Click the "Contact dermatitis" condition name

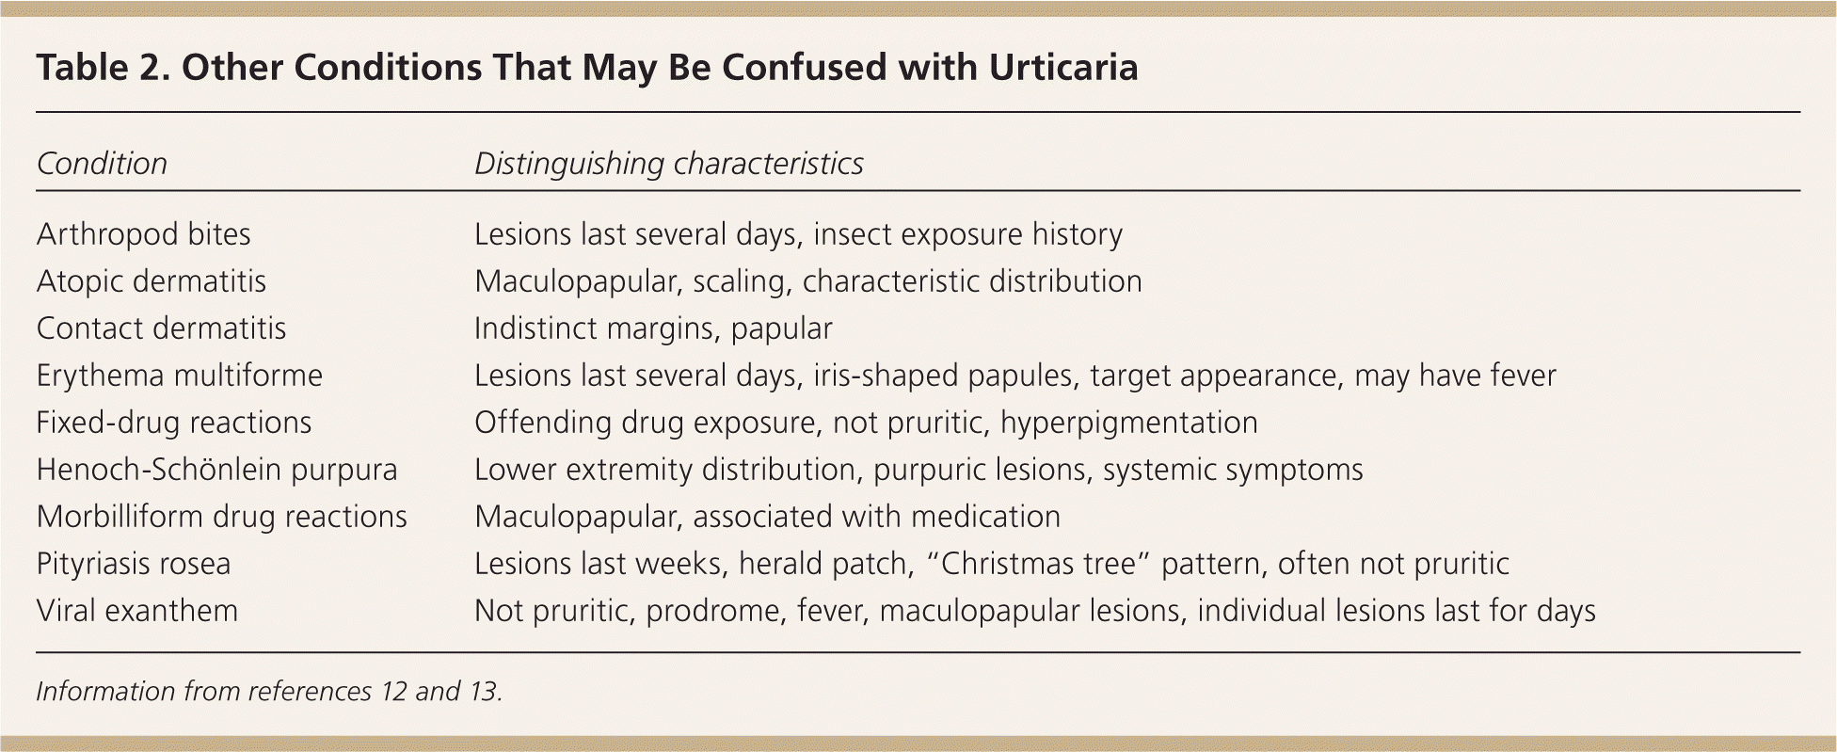(161, 328)
